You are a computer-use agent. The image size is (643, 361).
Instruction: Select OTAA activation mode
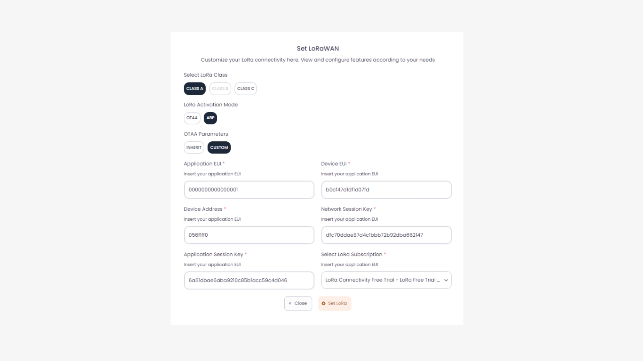(x=192, y=118)
